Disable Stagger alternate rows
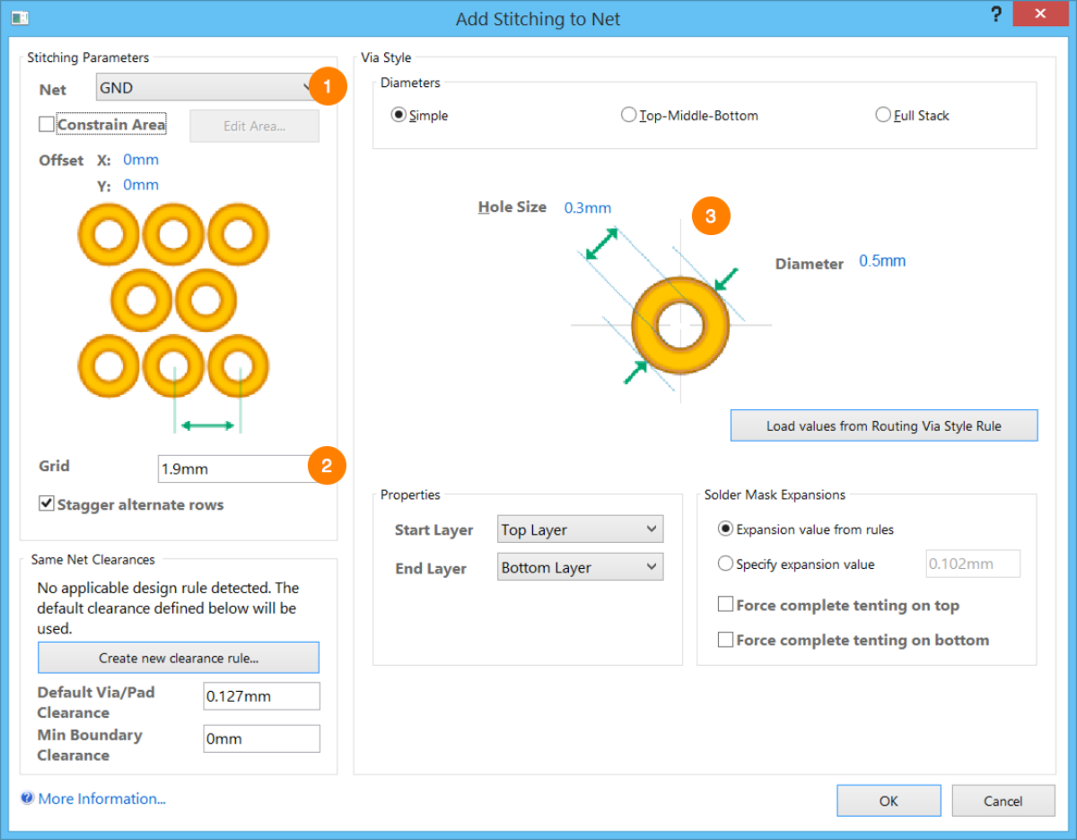 [x=46, y=503]
